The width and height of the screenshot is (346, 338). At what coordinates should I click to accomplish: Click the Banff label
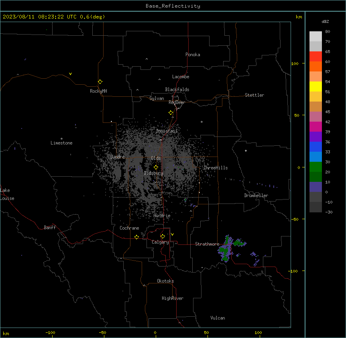(50, 228)
